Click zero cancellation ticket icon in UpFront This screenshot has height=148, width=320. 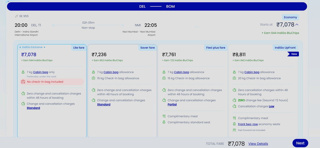tap(234, 90)
